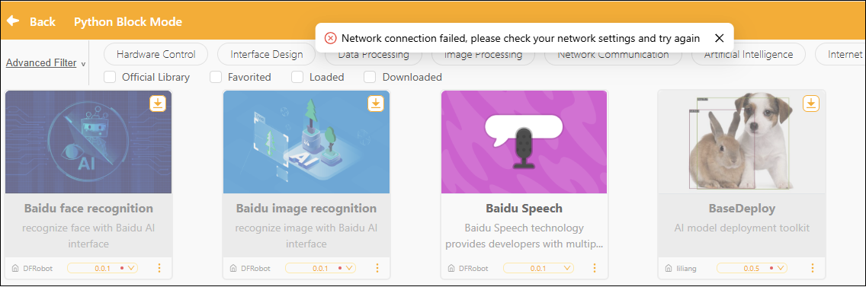
Task: Open more options for BaseDeploy
Action: pyautogui.click(x=813, y=268)
